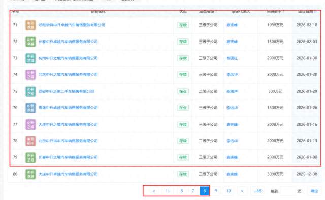The image size is (325, 200).
Task: Open the legal representative link in row 78
Action: (x=232, y=141)
